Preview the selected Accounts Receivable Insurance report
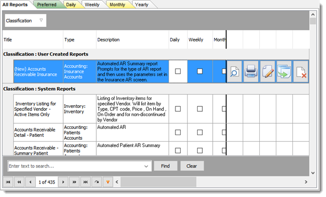The height and width of the screenshot is (197, 326). 234,72
